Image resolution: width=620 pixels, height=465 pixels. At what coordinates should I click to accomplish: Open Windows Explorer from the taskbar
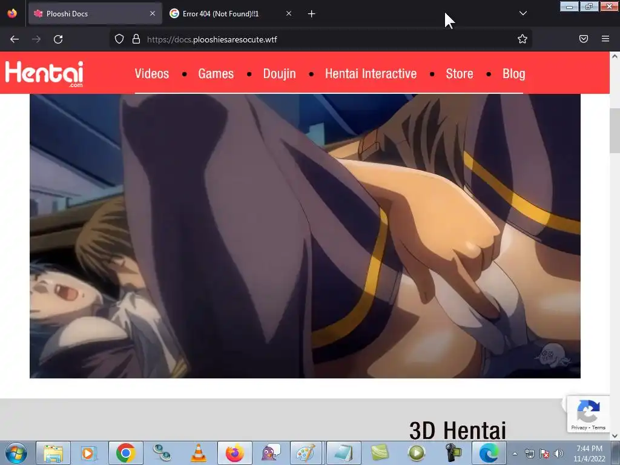[53, 453]
